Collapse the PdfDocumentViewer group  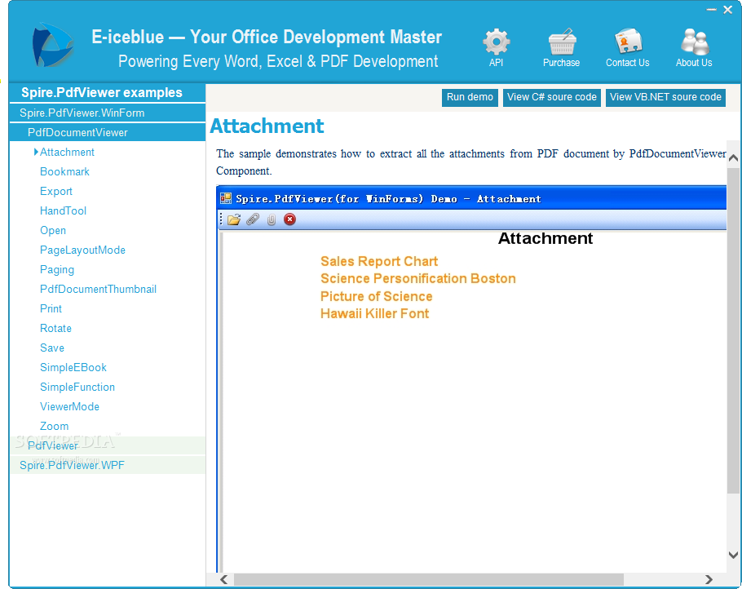pyautogui.click(x=108, y=132)
